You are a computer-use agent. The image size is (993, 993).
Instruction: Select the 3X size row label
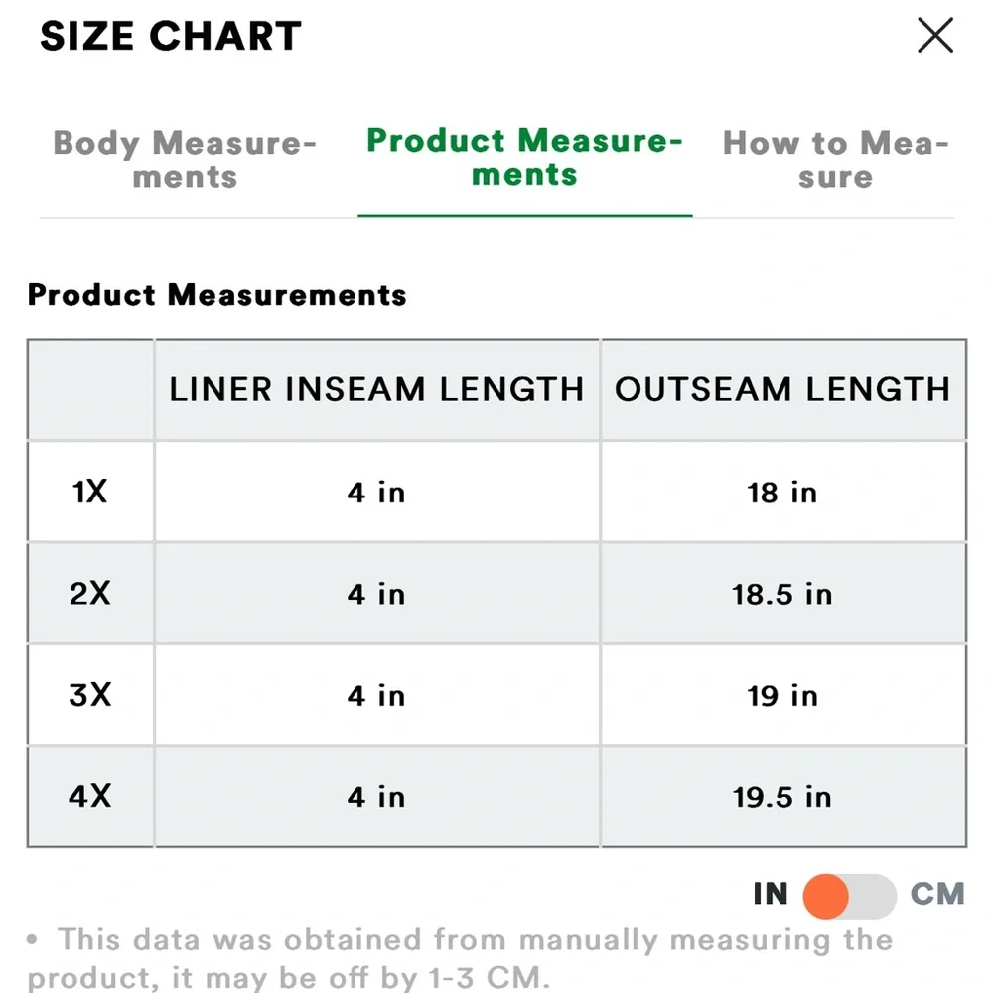pyautogui.click(x=89, y=695)
